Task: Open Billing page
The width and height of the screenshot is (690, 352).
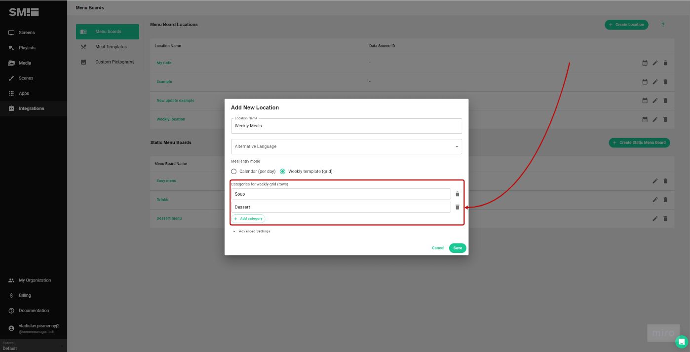Action: pos(34,295)
